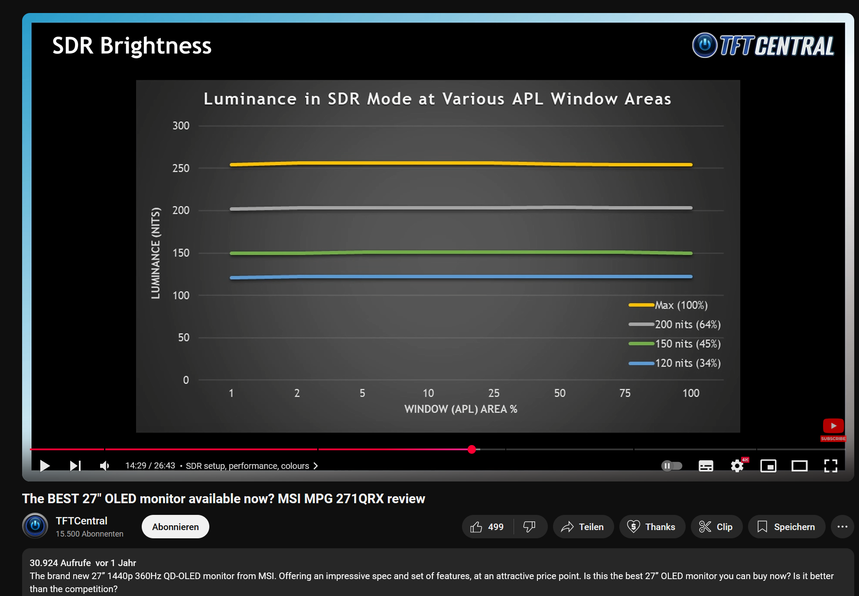Image resolution: width=859 pixels, height=596 pixels.
Task: Dislike the video with thumbs down
Action: (x=529, y=527)
